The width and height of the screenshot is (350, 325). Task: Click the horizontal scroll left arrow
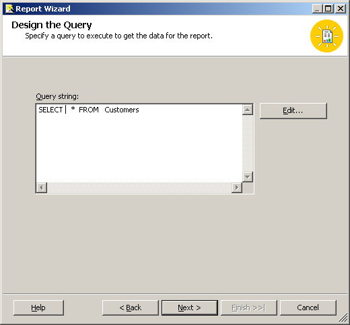(x=42, y=187)
